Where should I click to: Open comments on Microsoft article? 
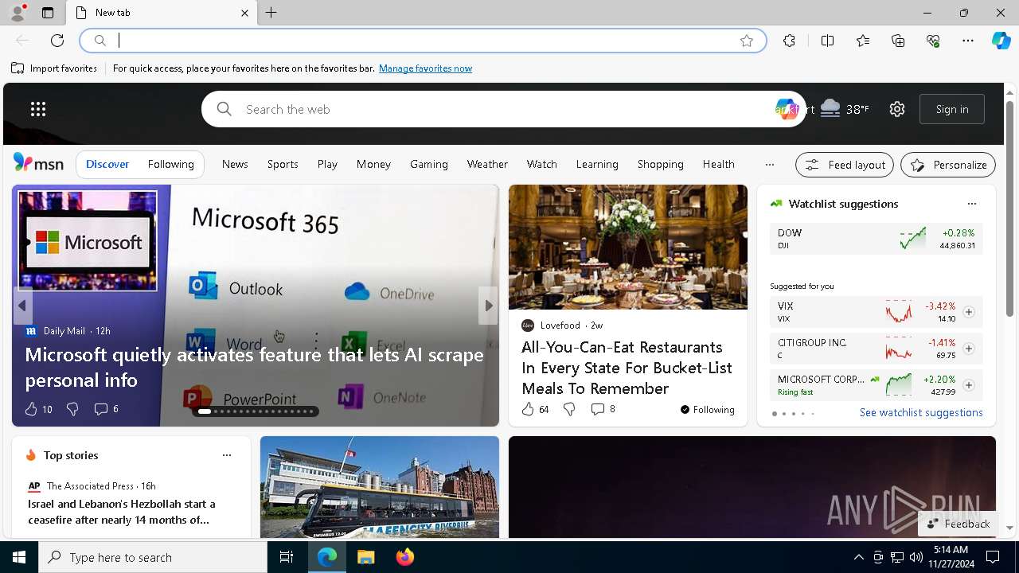pos(106,409)
